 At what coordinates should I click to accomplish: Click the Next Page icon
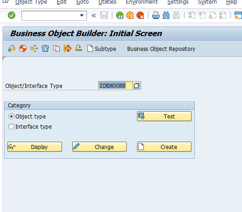(212, 15)
